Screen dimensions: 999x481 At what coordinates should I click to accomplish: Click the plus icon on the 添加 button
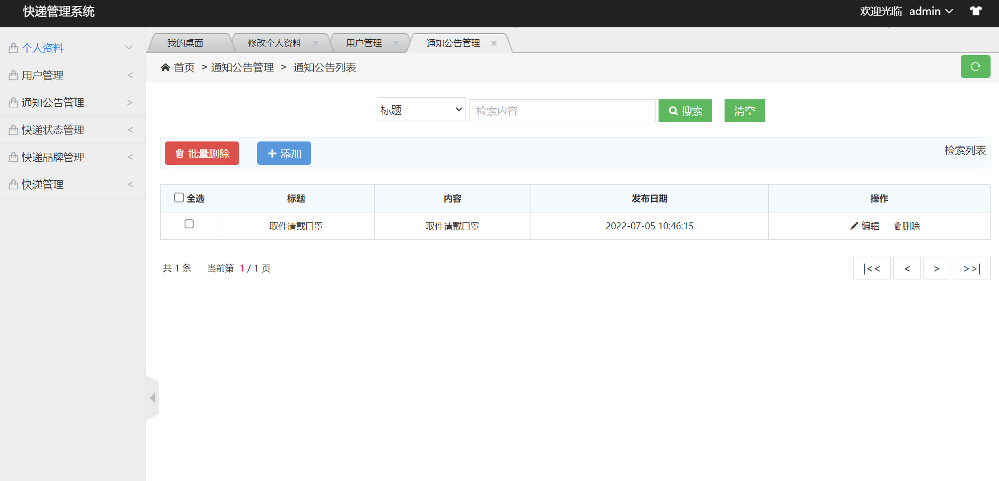coord(271,153)
